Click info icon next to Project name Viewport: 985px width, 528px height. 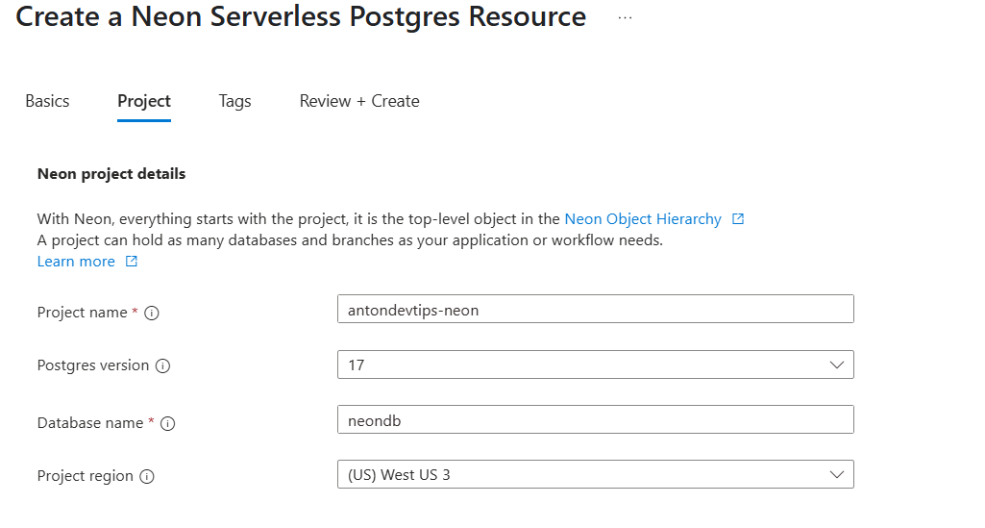pos(152,313)
